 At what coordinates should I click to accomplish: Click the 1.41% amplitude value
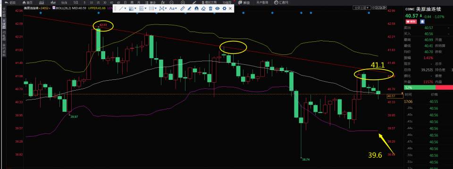tap(428, 58)
